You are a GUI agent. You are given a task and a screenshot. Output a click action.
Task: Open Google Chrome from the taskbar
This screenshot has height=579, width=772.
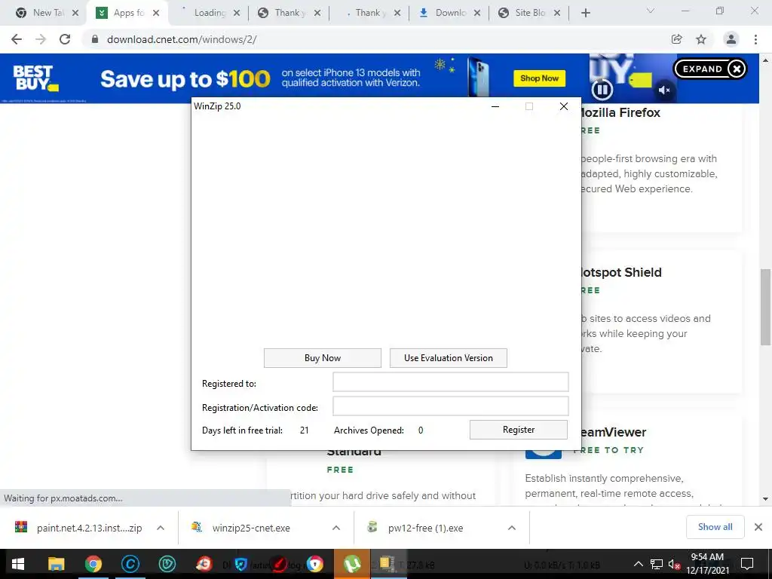tap(93, 564)
